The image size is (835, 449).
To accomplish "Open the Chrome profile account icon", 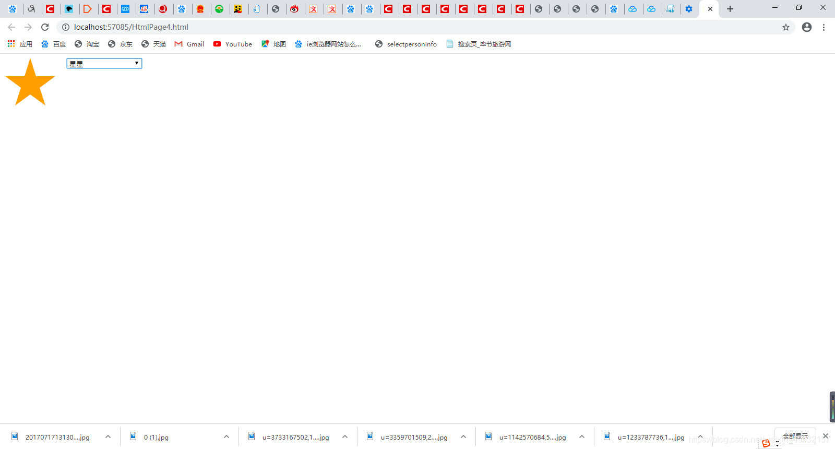I will 807,27.
